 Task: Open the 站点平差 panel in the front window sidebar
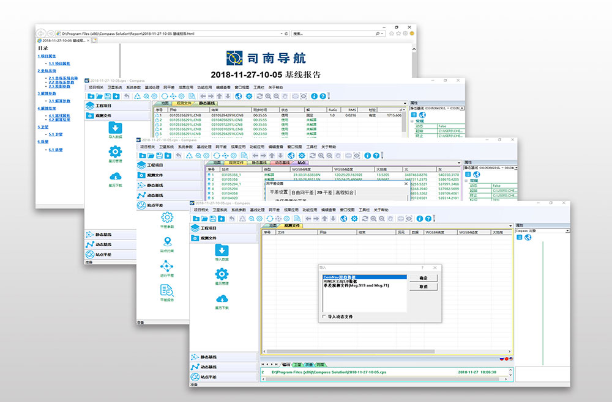(x=224, y=377)
